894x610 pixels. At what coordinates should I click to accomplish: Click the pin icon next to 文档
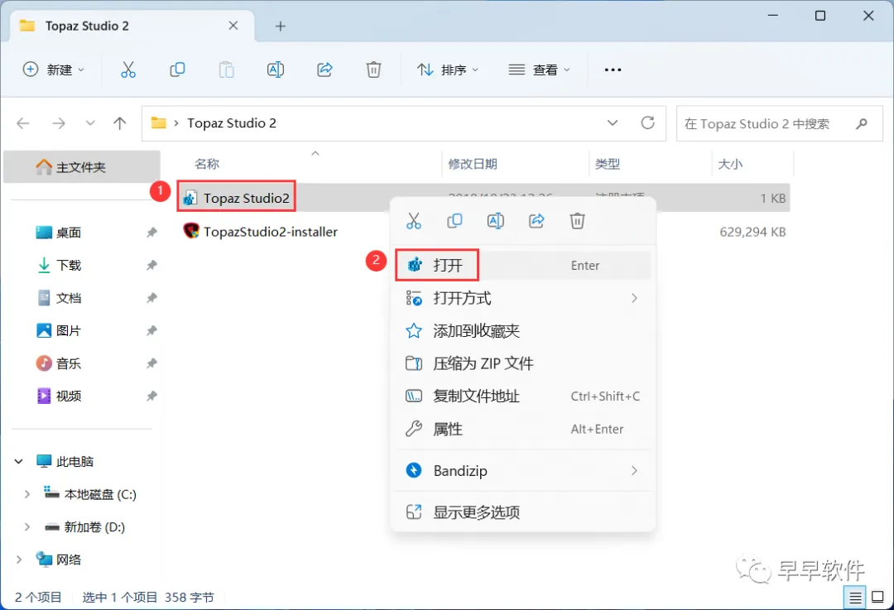pyautogui.click(x=151, y=298)
